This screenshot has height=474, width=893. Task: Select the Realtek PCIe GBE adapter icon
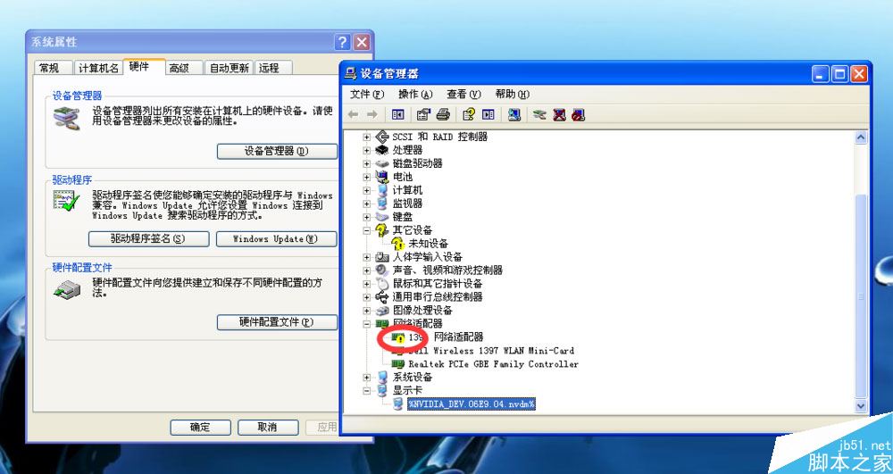coord(398,363)
